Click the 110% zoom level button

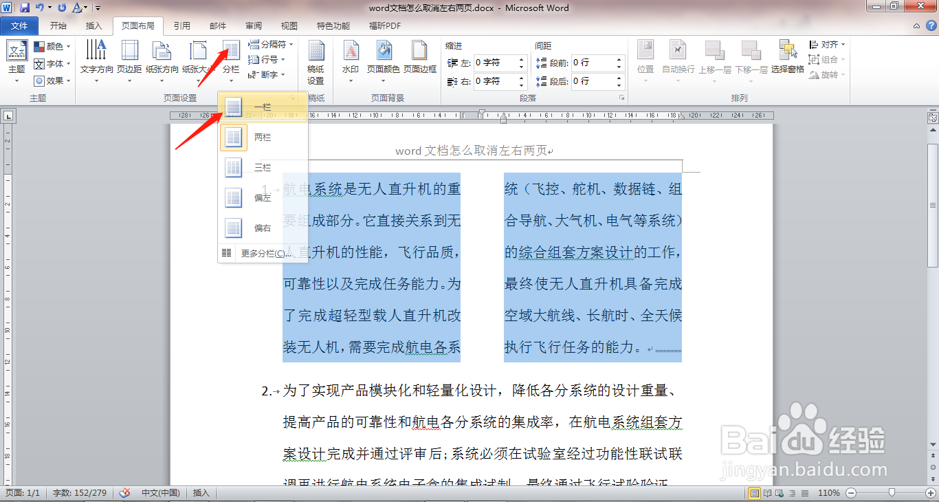pyautogui.click(x=830, y=493)
